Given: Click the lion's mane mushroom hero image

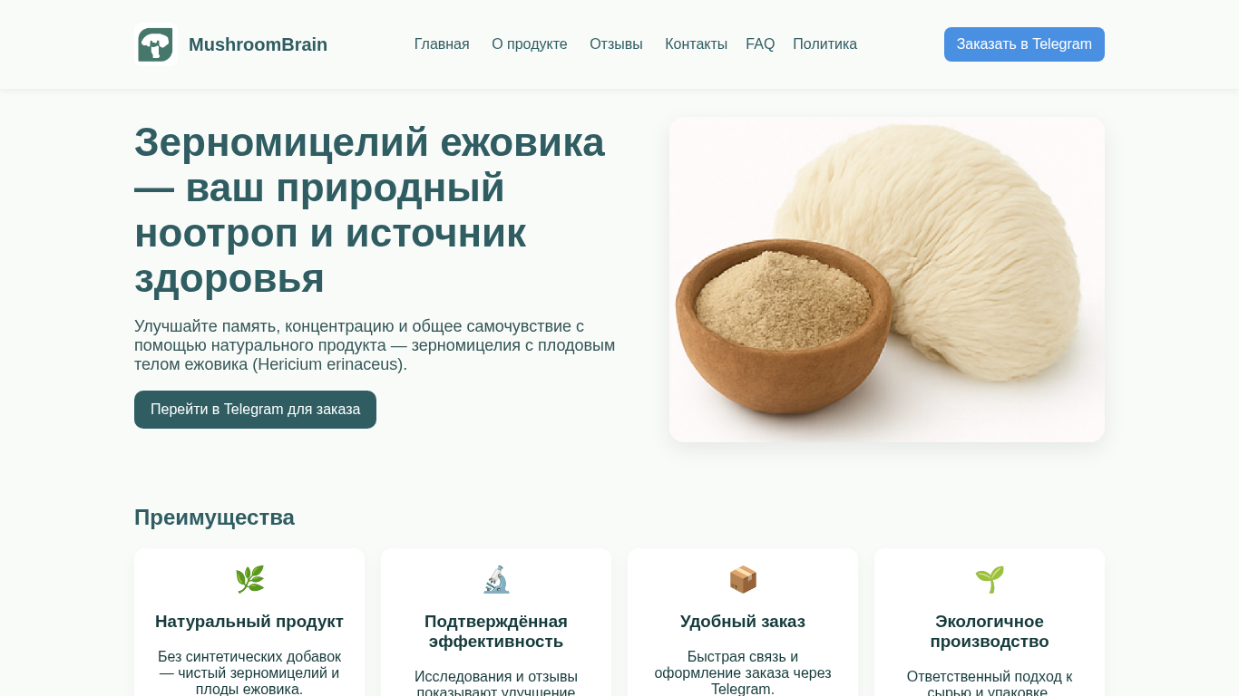Looking at the screenshot, I should coord(887,279).
